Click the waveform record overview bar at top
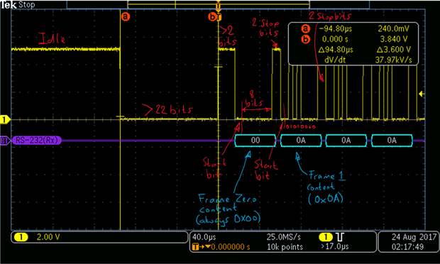Screen dimensions: 440x264 pos(219,5)
